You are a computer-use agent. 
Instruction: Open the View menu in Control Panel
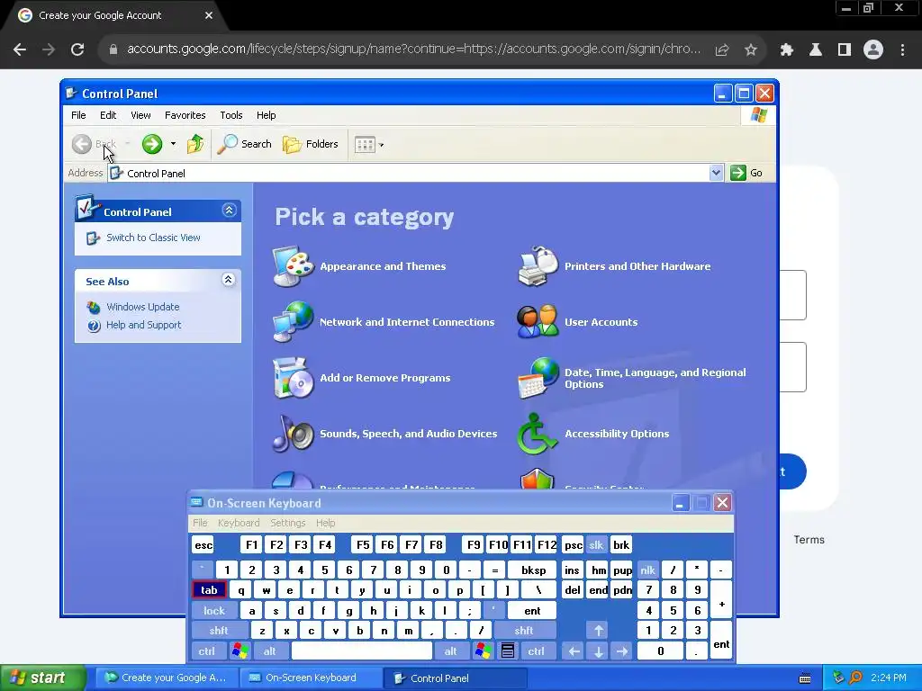point(140,115)
